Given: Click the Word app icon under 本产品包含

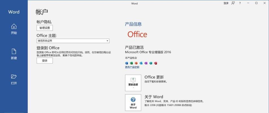Looking at the screenshot, I should tap(127, 63).
